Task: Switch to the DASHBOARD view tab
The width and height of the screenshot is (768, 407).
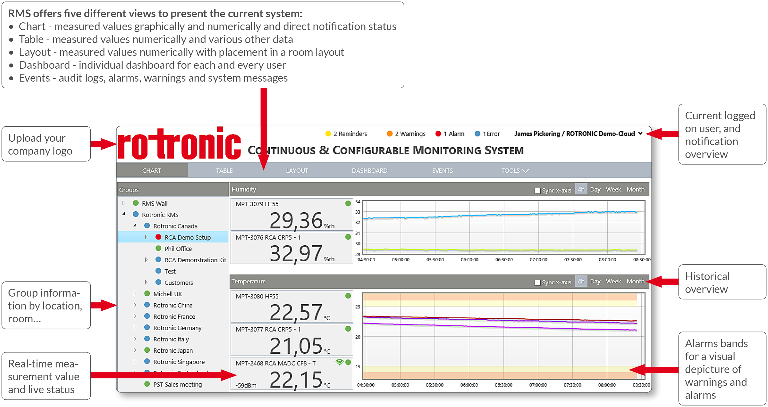Action: (370, 171)
